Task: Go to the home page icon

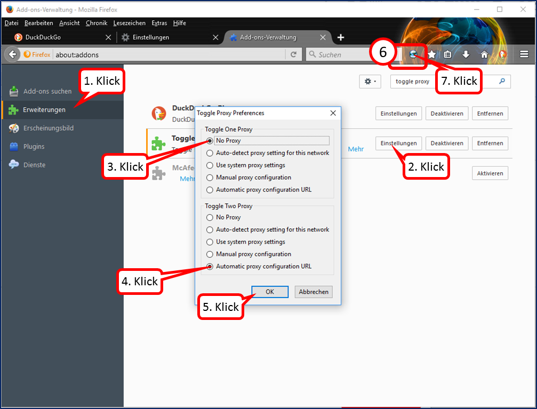Action: click(484, 54)
